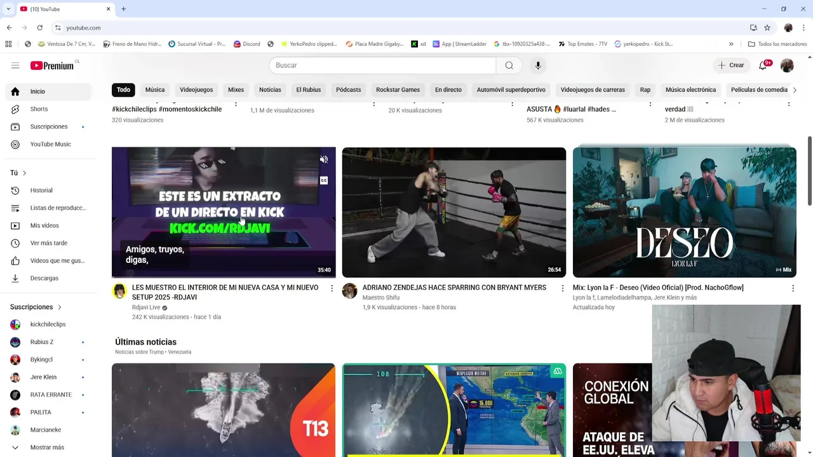Open the Discord bookmark
The image size is (813, 457).
click(x=246, y=44)
